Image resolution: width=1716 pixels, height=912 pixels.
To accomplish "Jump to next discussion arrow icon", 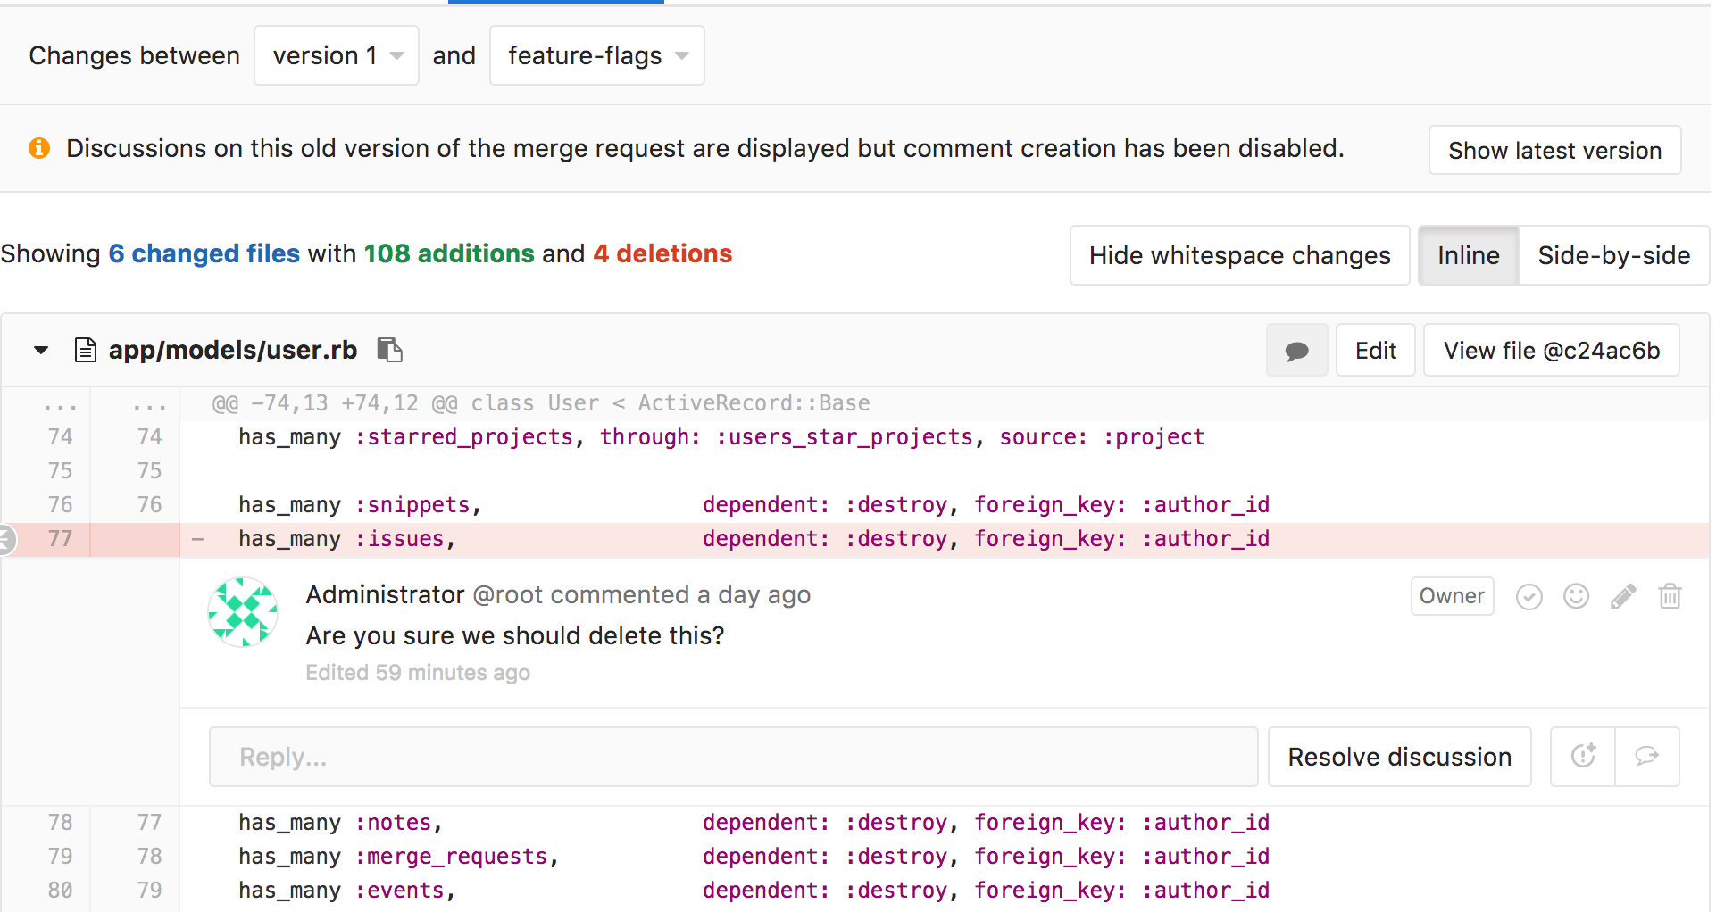I will coord(1646,757).
